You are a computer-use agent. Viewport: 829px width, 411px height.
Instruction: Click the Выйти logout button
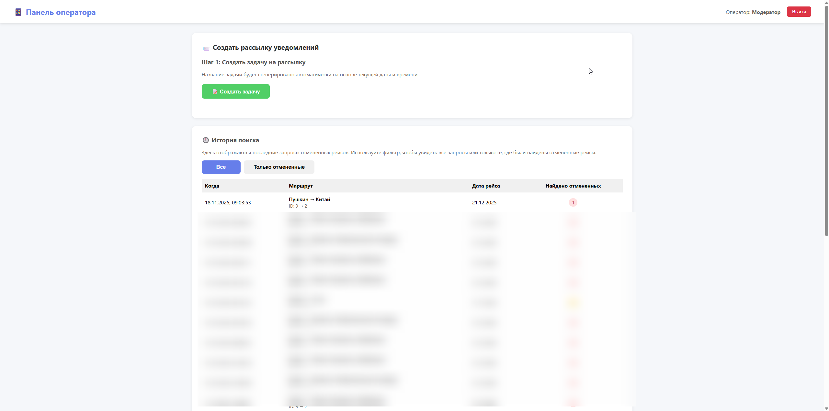(x=799, y=12)
